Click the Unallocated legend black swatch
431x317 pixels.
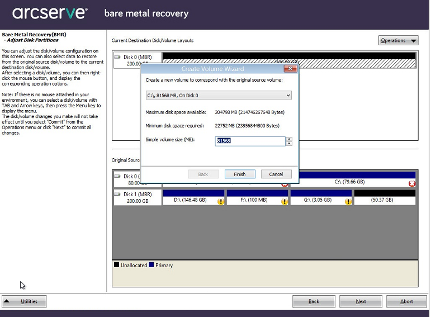(116, 265)
